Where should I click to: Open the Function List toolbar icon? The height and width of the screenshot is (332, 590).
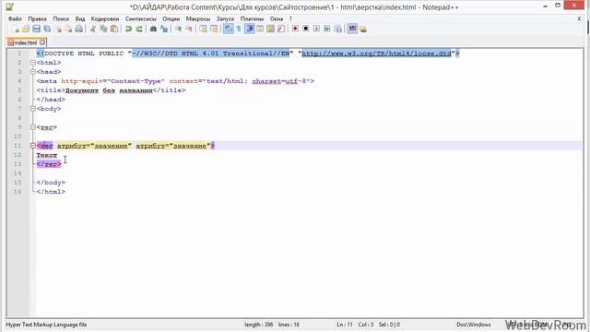tap(281, 29)
